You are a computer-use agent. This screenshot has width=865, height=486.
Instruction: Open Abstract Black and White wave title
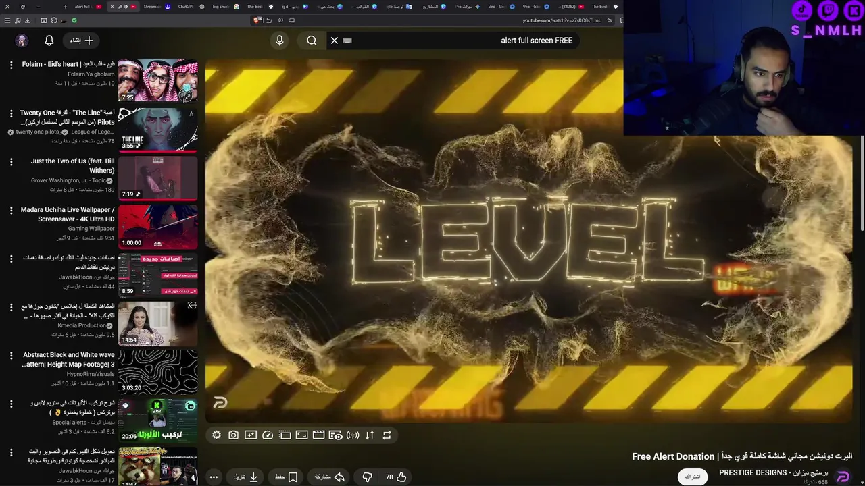coord(69,359)
